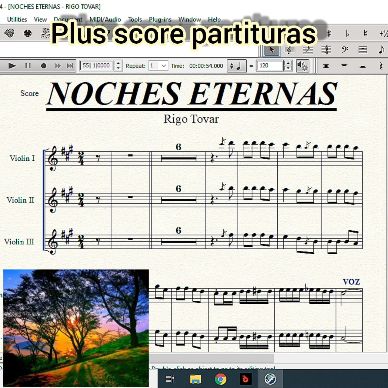Choose the Key Signature tool
Image resolution: width=388 pixels, height=388 pixels.
tap(308, 50)
